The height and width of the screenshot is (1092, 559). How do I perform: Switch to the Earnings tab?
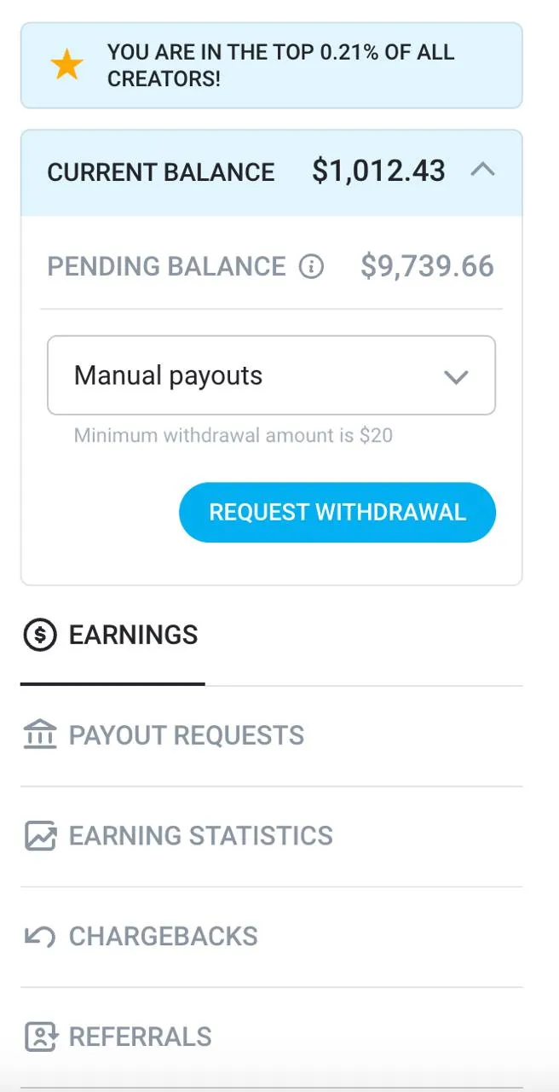click(x=133, y=635)
